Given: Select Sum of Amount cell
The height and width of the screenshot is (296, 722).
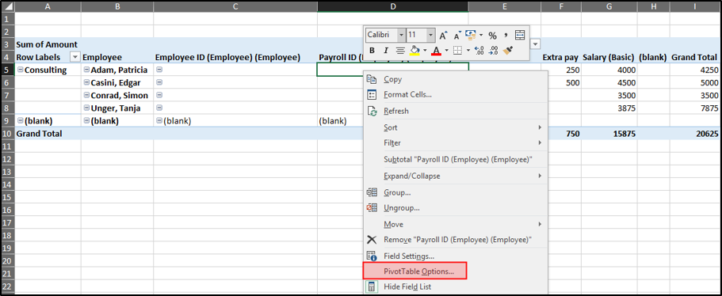Looking at the screenshot, I should pos(48,44).
